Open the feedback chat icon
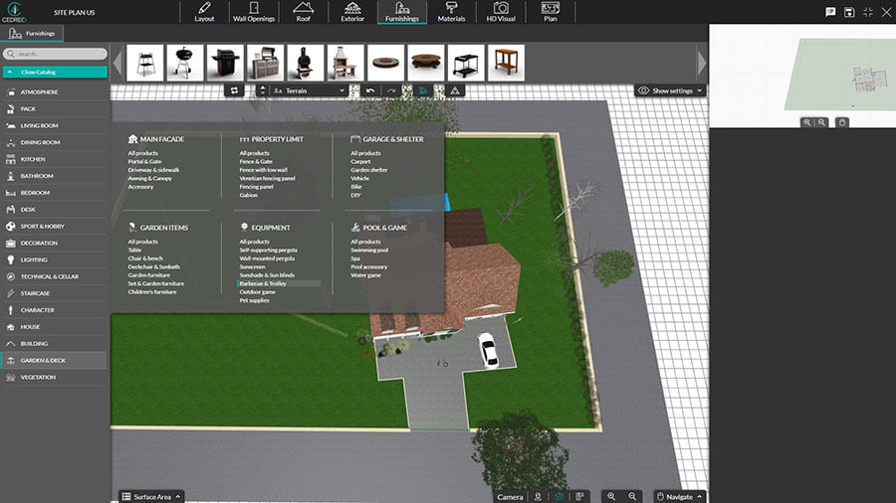 830,12
